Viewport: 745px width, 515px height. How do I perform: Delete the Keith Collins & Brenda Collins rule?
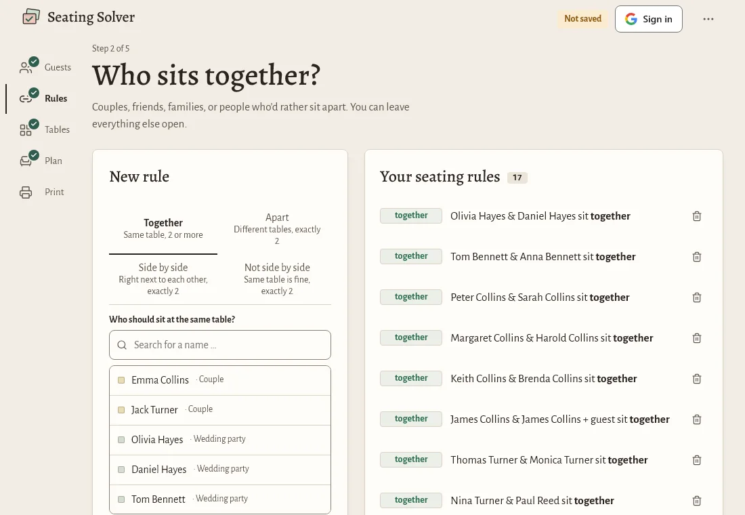pyautogui.click(x=696, y=379)
